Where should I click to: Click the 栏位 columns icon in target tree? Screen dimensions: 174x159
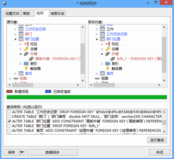[x=108, y=44]
